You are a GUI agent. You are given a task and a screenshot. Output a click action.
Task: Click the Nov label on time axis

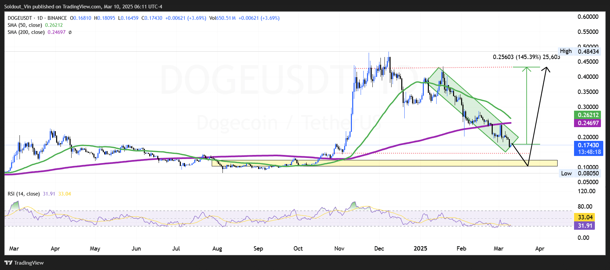[339, 249]
